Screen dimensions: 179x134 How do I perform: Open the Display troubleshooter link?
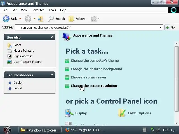[18, 83]
